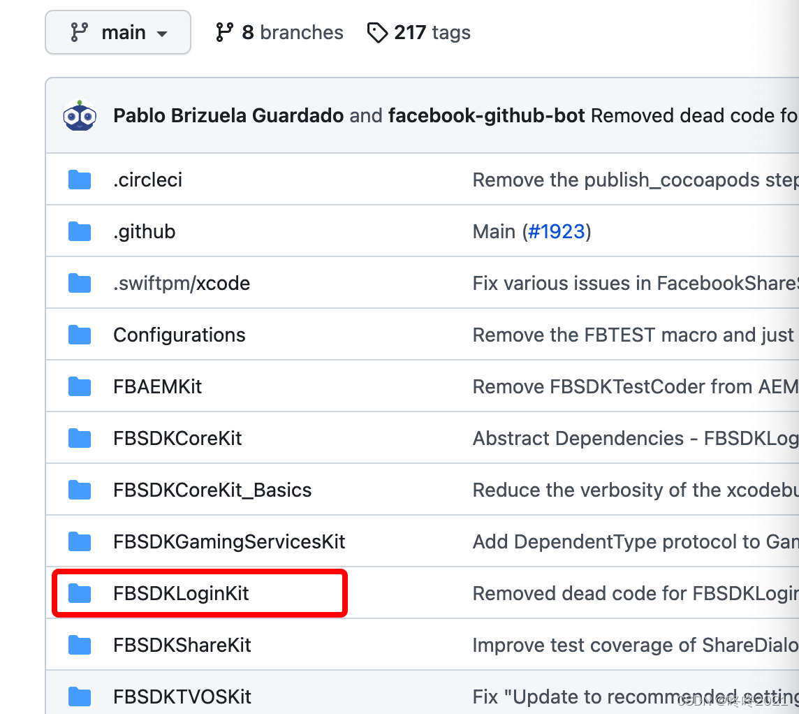Open the FBSDKCoreKit_Basics folder
799x714 pixels.
click(x=212, y=490)
